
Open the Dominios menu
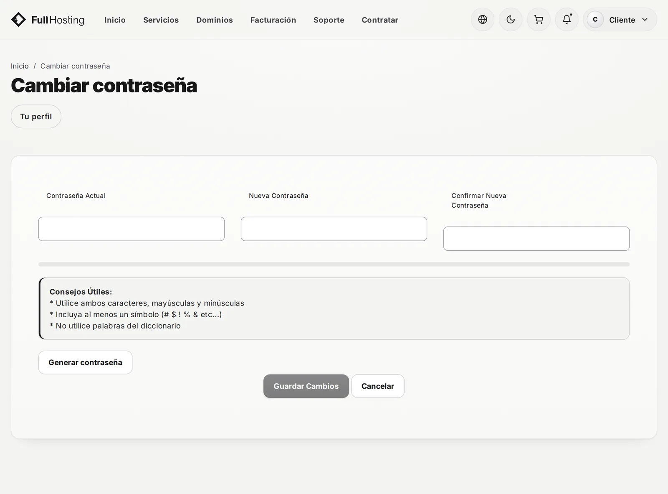coord(215,20)
